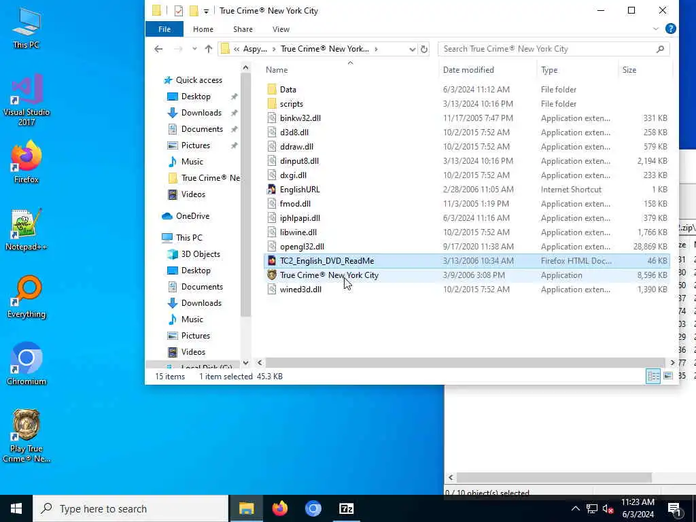696x522 pixels.
Task: Sort by the Size column header
Action: (644, 70)
